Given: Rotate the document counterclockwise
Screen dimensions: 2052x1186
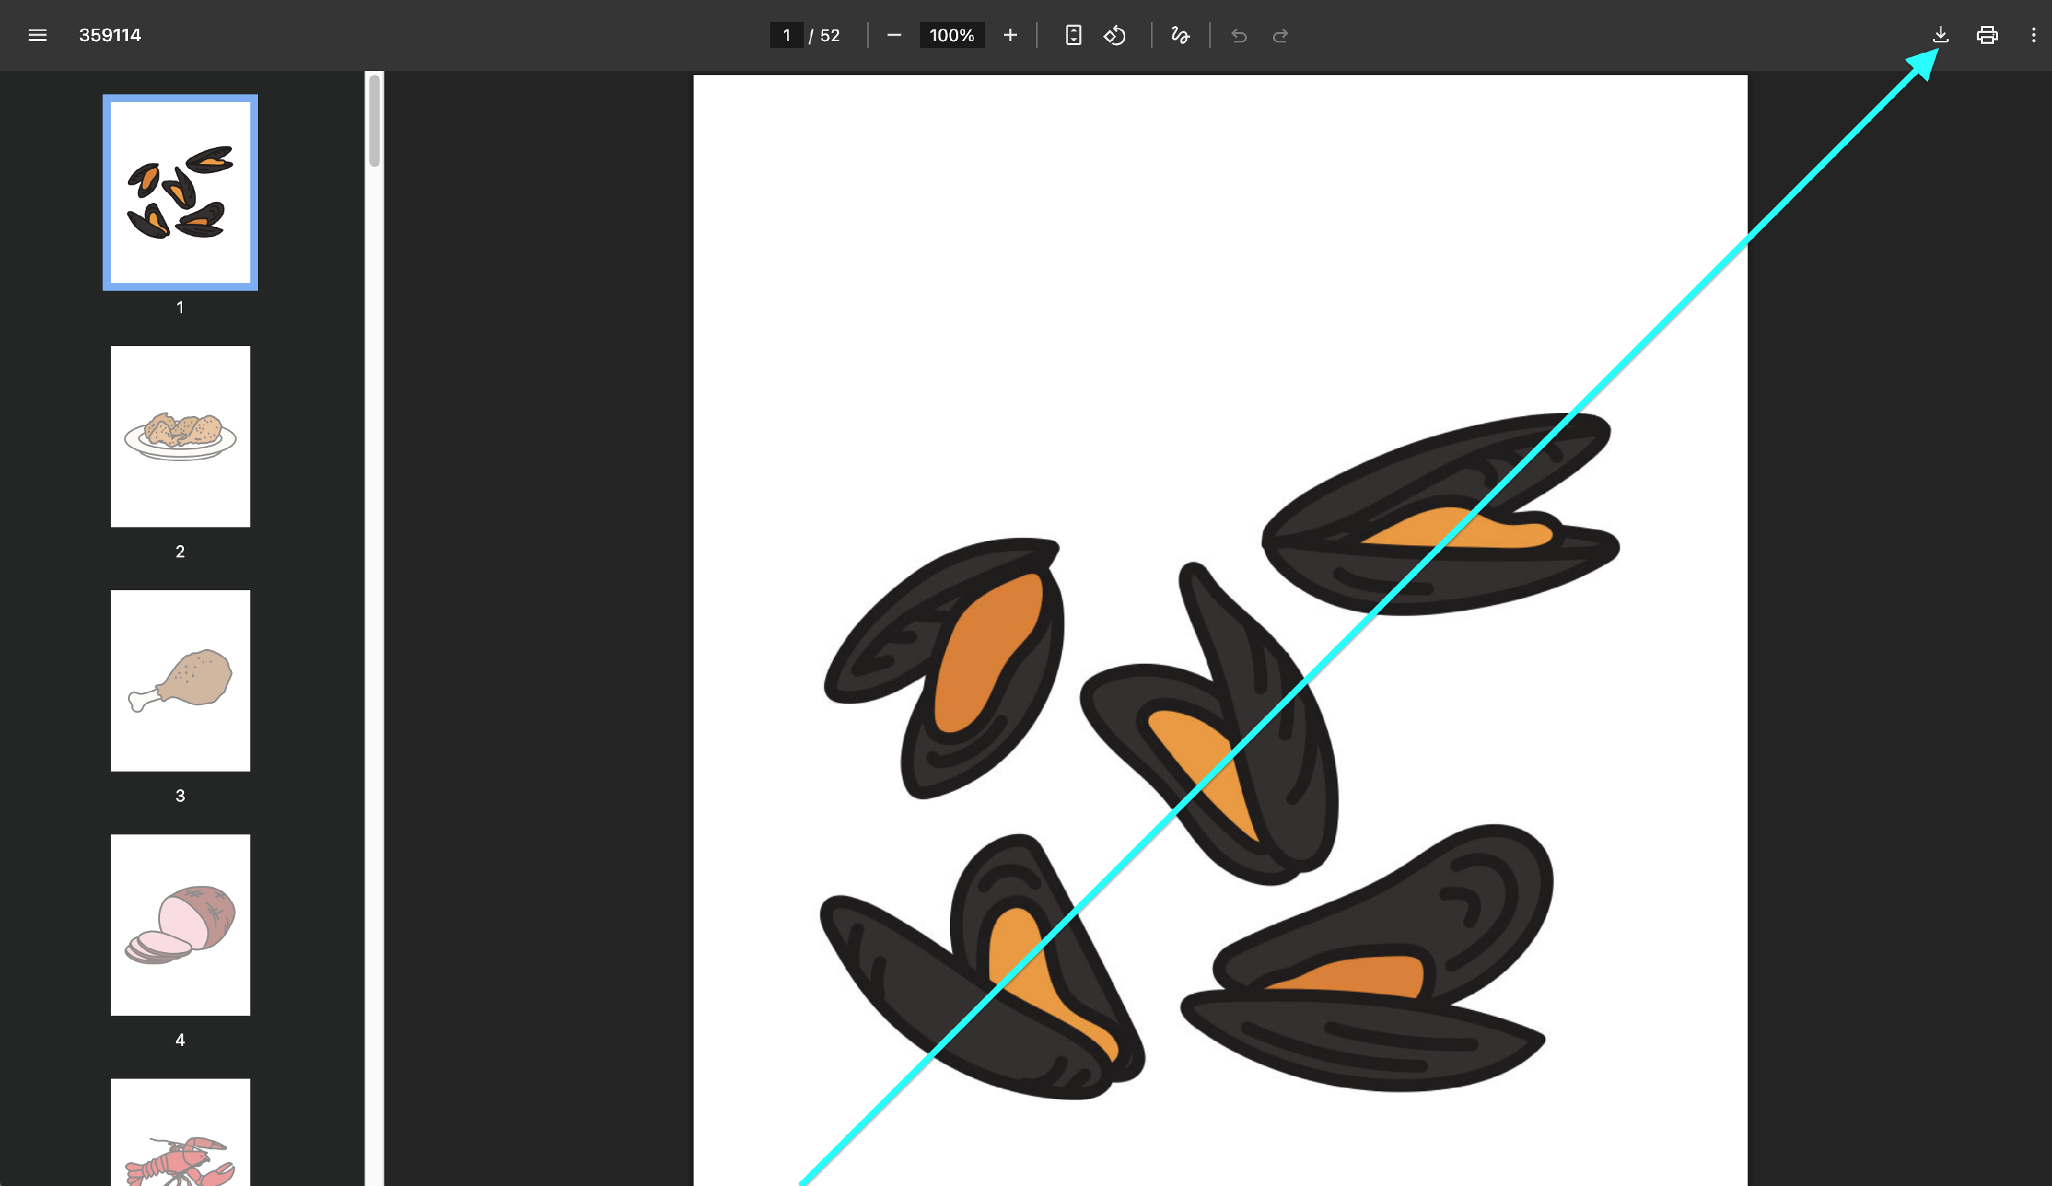Looking at the screenshot, I should (1114, 35).
